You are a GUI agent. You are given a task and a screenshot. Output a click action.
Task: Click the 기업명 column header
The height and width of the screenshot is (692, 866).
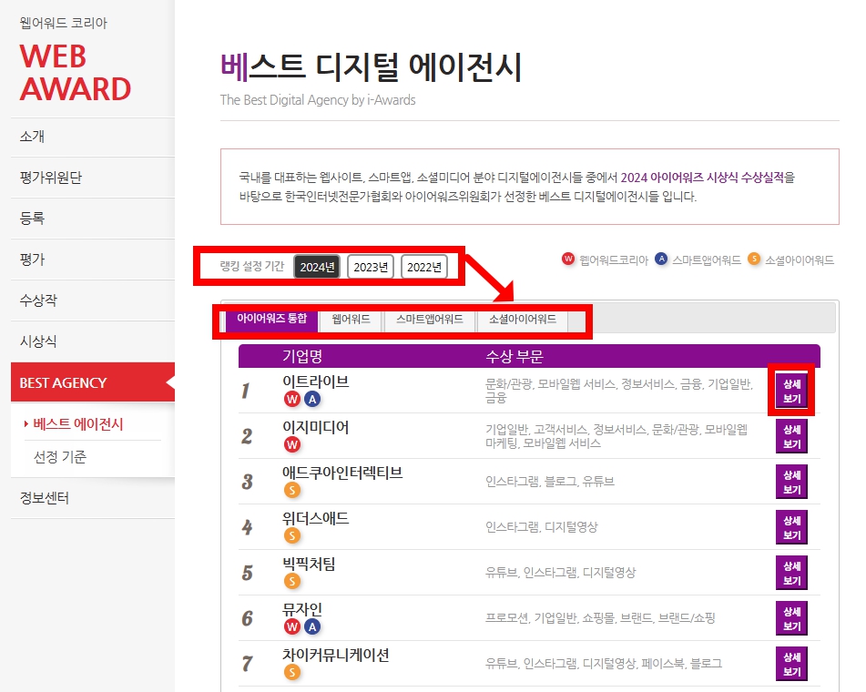tap(302, 356)
